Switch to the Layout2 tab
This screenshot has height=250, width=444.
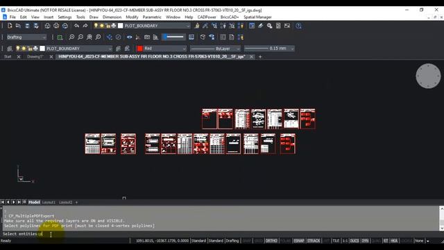coord(65,202)
